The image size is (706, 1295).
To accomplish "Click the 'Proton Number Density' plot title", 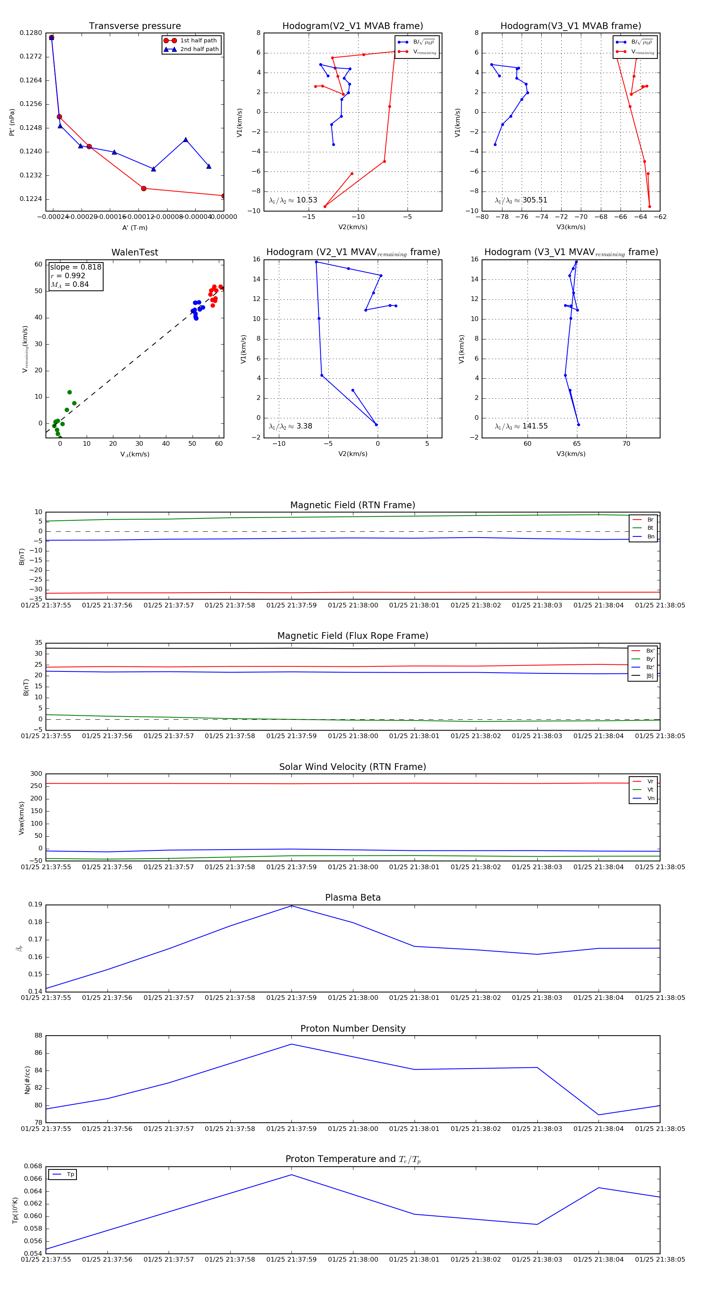I will (353, 1029).
